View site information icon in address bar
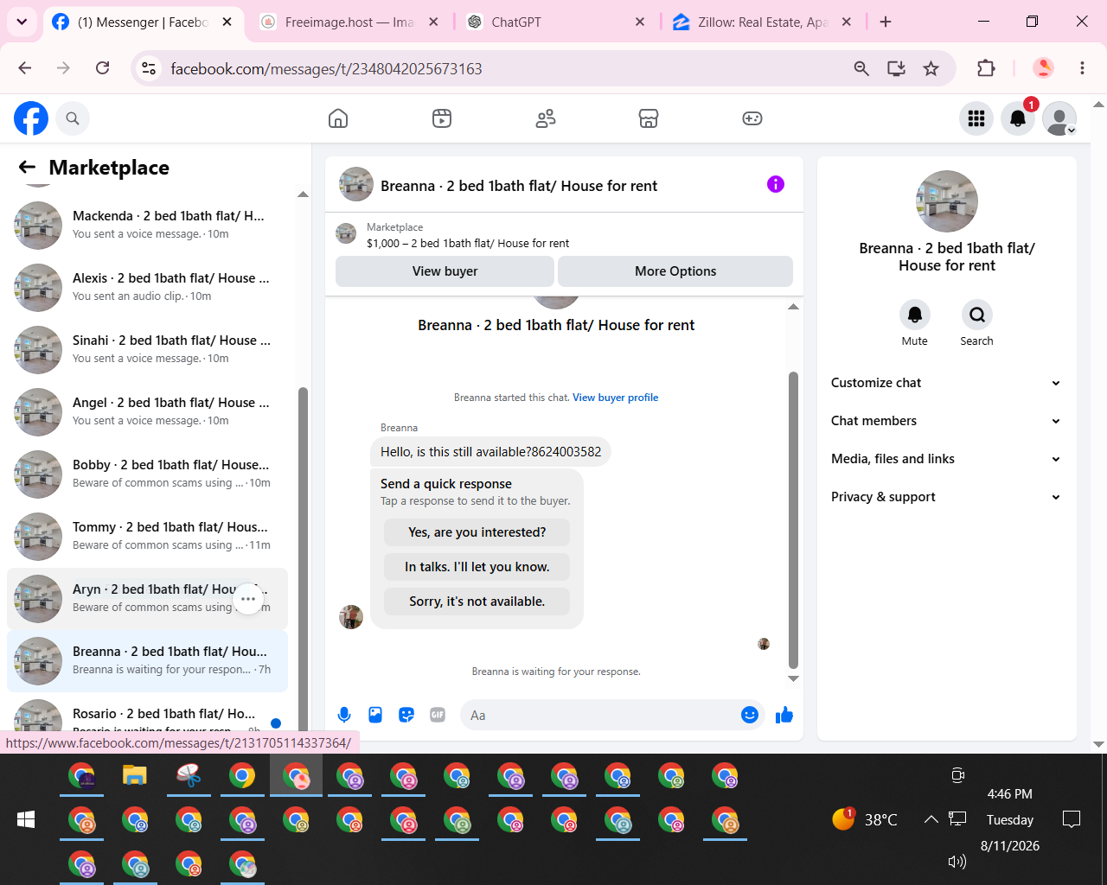The height and width of the screenshot is (885, 1107). tap(149, 68)
